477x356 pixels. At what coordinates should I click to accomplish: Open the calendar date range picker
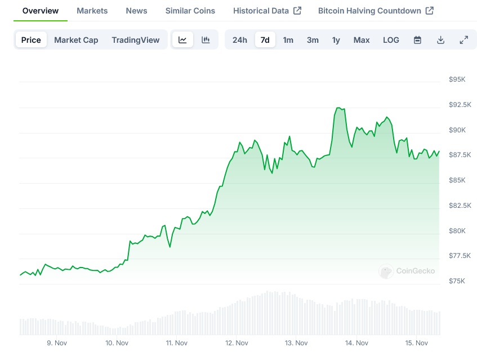[417, 40]
